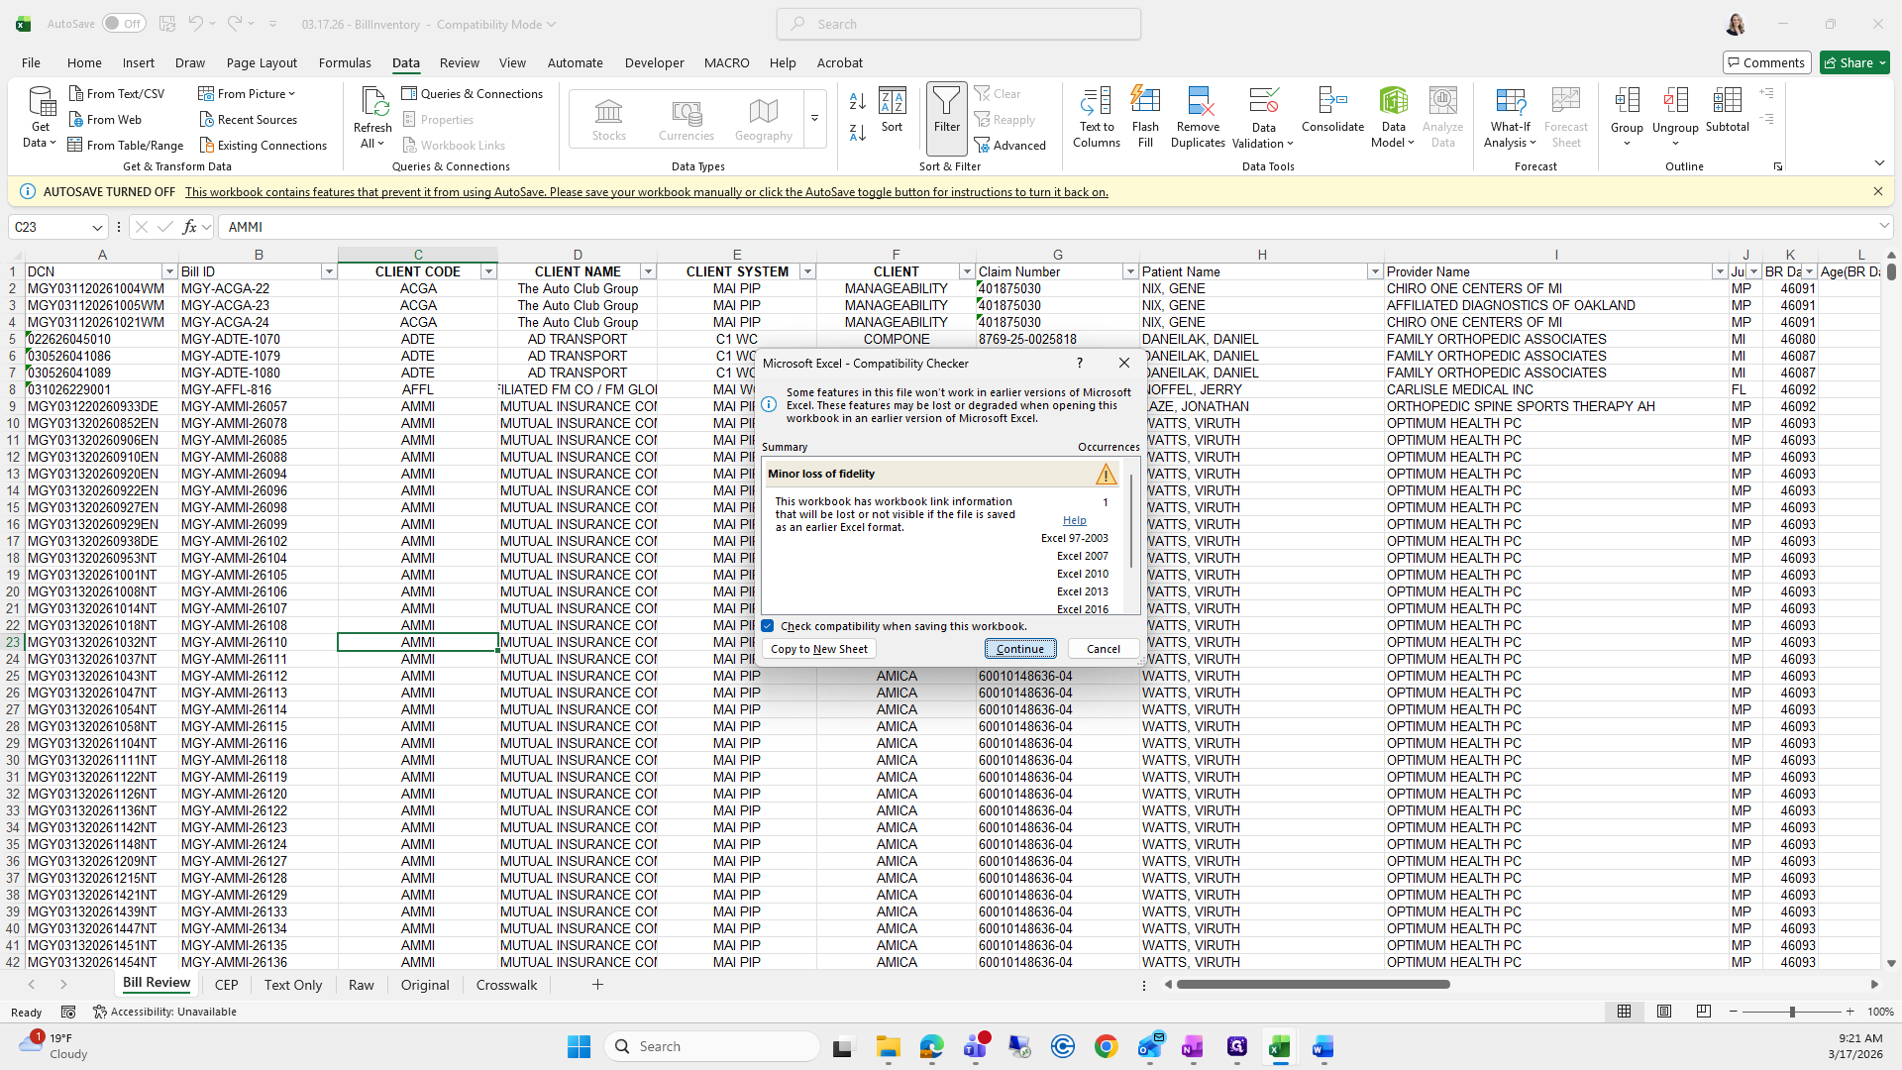The height and width of the screenshot is (1070, 1902).
Task: Open the Formulas ribbon tab
Action: click(345, 62)
